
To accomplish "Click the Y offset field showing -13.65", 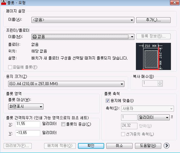I will (28, 133).
